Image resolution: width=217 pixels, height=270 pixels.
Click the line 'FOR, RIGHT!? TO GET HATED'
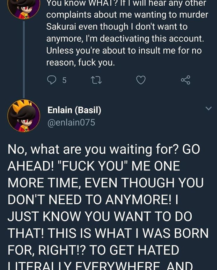pyautogui.click(x=93, y=250)
